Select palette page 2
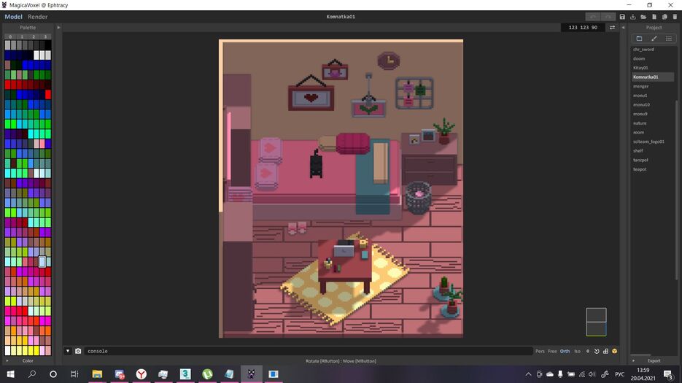Viewport: 682px width, 383px height. tap(34, 36)
